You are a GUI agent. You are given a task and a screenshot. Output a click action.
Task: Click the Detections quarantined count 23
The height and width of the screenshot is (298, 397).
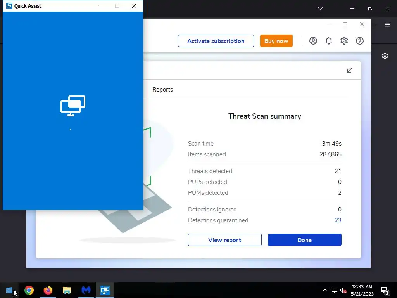click(x=338, y=220)
